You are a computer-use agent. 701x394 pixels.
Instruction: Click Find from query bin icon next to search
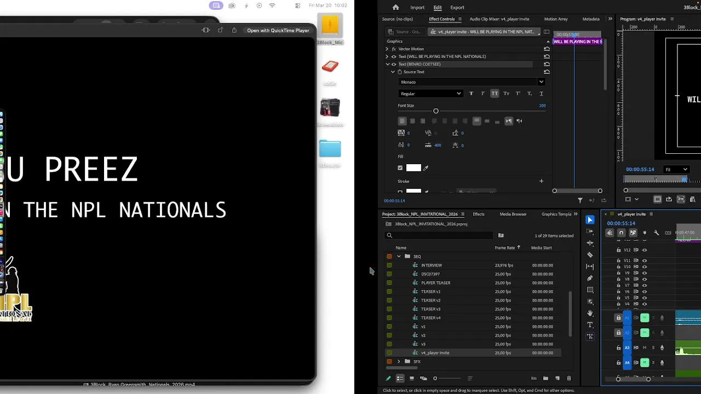tap(501, 235)
